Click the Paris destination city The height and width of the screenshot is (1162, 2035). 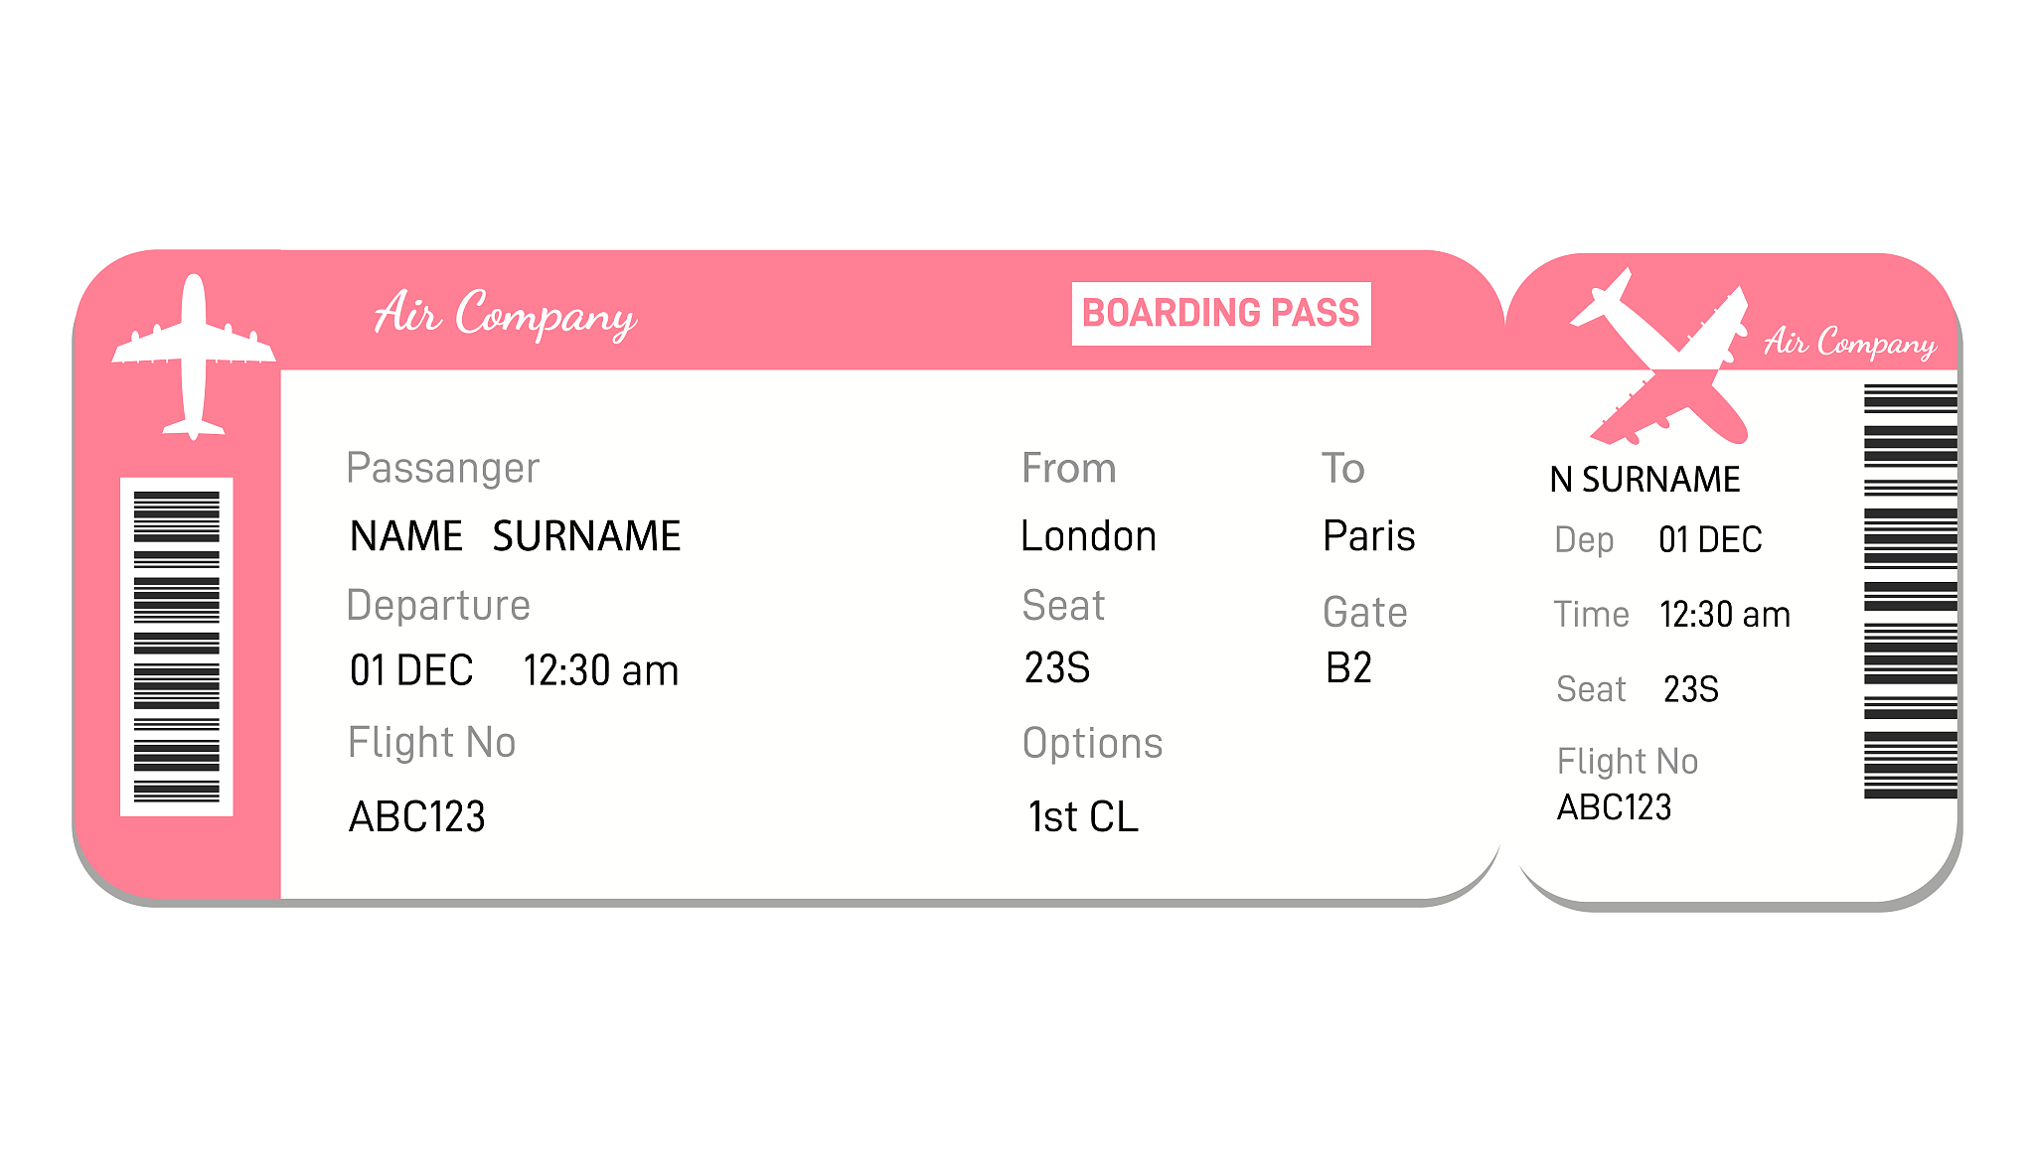[x=1368, y=536]
